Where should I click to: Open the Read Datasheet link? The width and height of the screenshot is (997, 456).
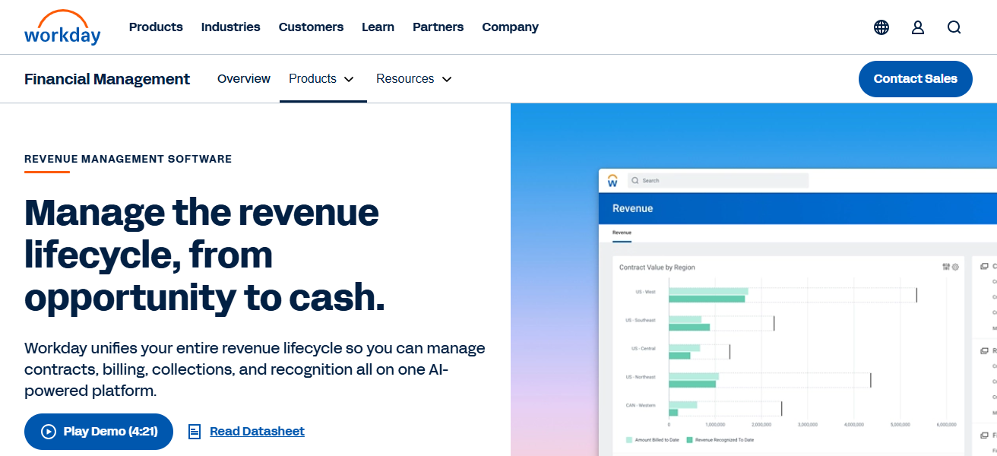point(256,431)
